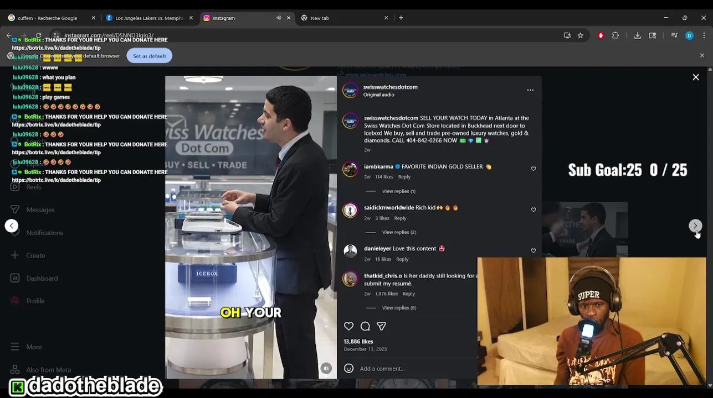Viewport: 713px width, 398px height.
Task: Reply to danieleyer's comment
Action: coord(402,259)
